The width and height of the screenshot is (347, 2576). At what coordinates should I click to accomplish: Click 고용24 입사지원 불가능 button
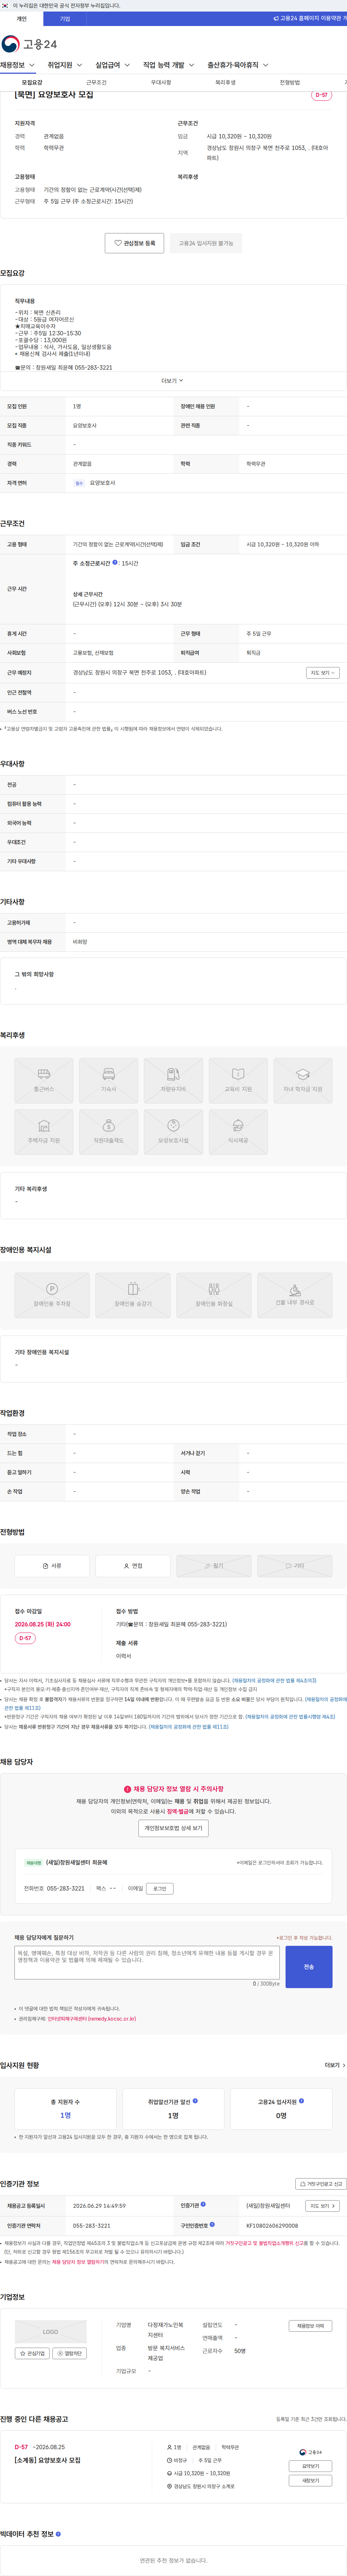tap(206, 243)
